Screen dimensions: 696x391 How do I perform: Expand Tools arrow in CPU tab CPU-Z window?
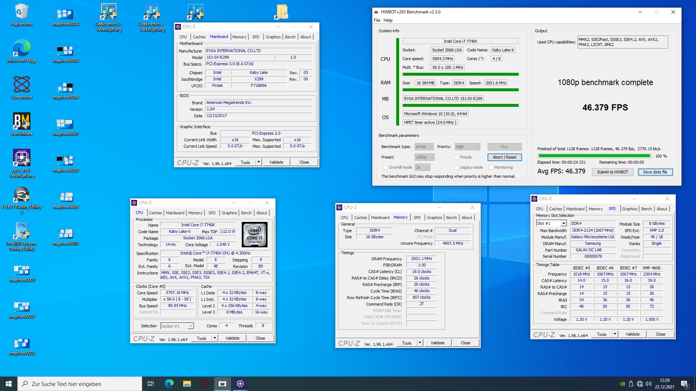click(215, 338)
